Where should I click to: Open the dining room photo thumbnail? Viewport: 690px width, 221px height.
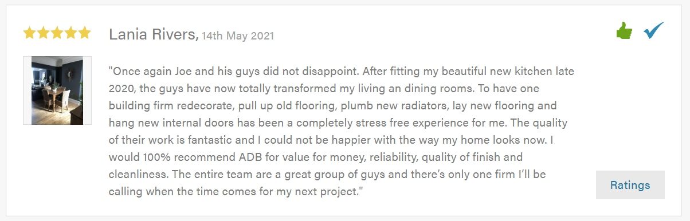[57, 90]
